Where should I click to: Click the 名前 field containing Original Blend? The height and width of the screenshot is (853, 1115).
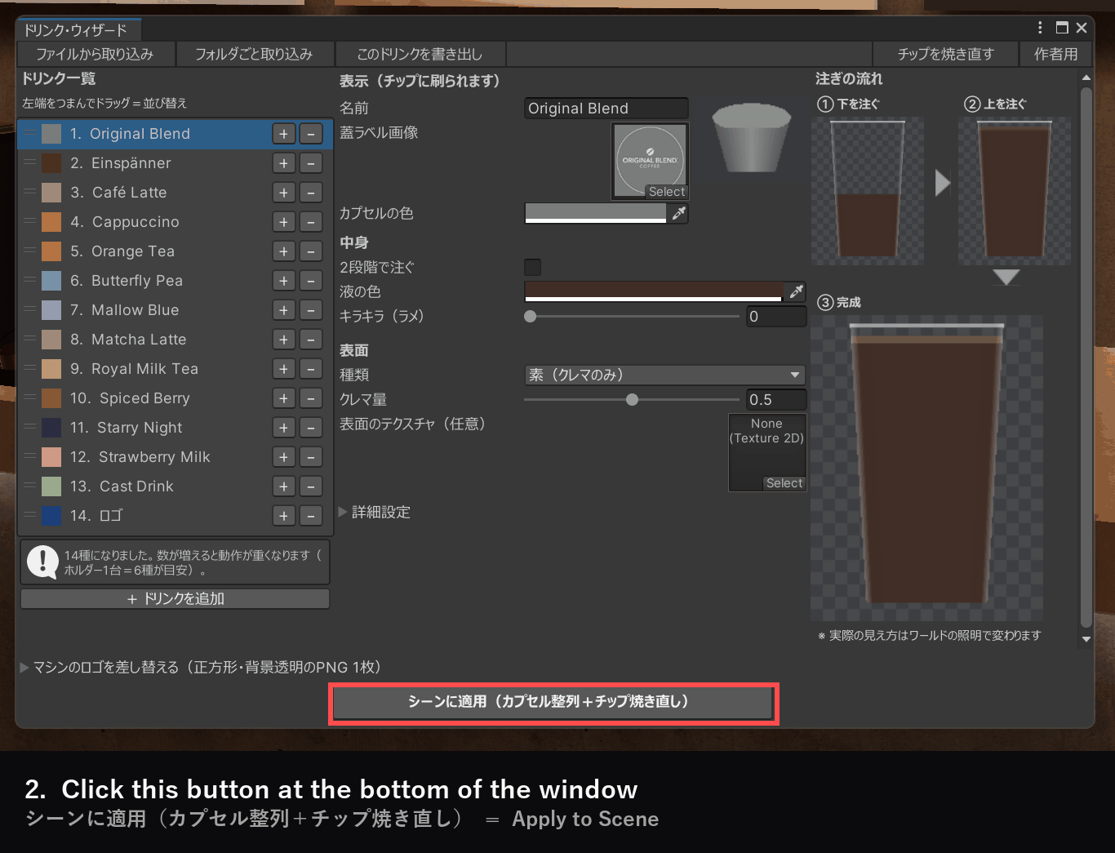pyautogui.click(x=606, y=109)
